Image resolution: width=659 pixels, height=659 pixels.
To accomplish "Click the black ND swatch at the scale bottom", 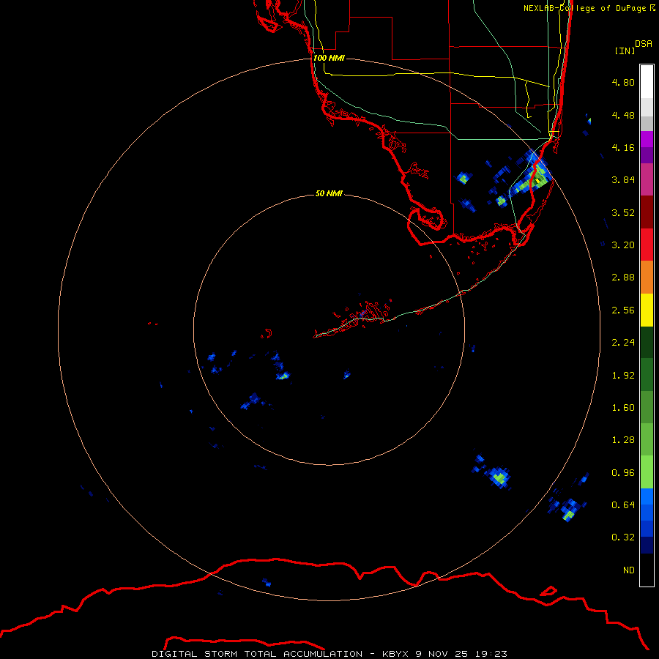I will tap(647, 570).
